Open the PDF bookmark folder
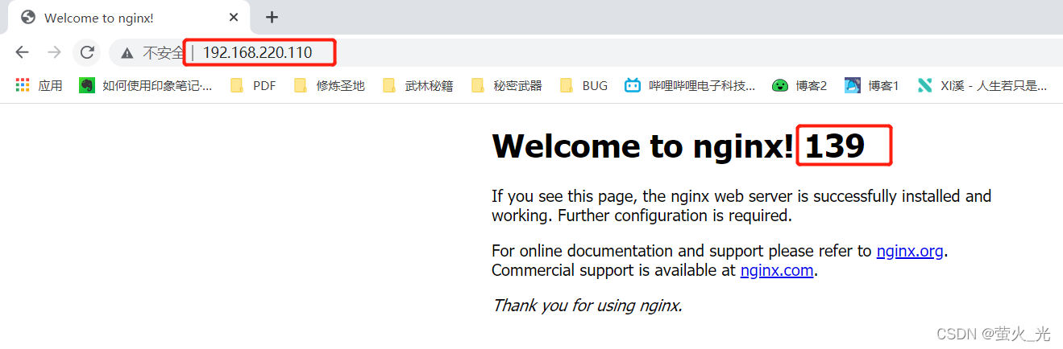The width and height of the screenshot is (1063, 349). [x=253, y=85]
